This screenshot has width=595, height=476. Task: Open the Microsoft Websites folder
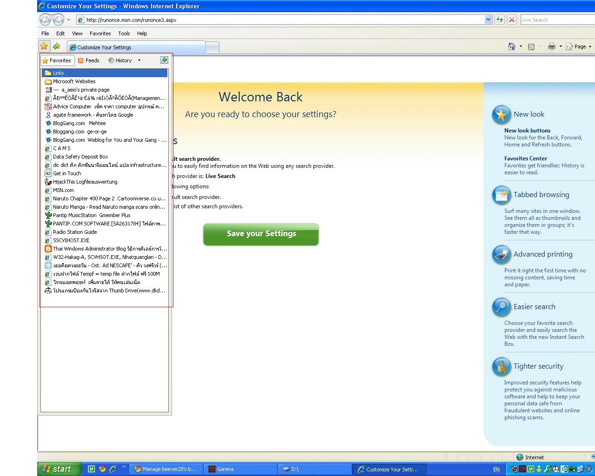pos(105,81)
